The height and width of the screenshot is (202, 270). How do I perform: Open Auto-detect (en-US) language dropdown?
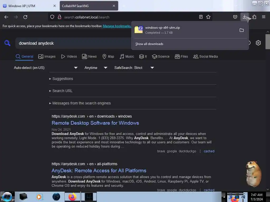tap(46, 68)
